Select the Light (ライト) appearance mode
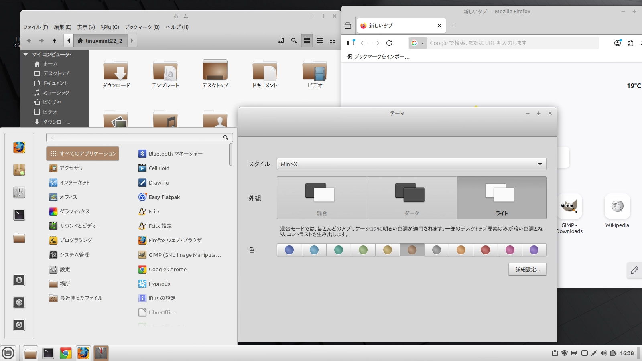642x361 pixels. click(502, 198)
